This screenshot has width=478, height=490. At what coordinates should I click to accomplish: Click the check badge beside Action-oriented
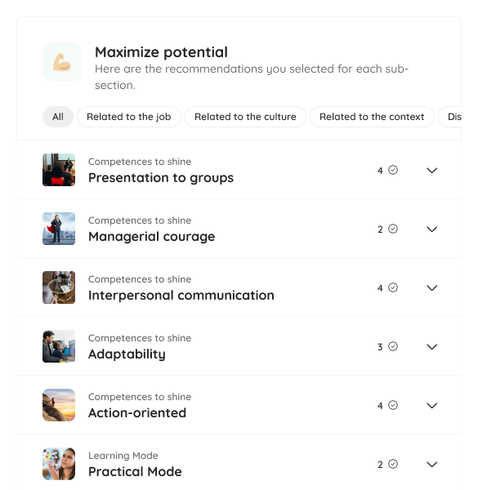tap(393, 405)
